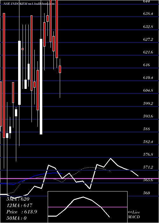Click the 576.8 price axis label
The image size is (159, 223).
point(148,155)
